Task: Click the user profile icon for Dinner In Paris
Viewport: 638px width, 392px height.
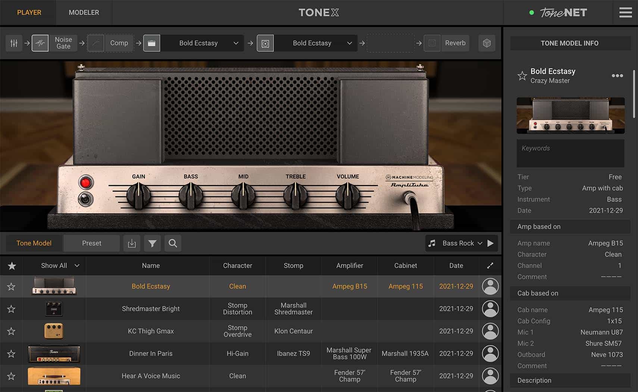Action: [490, 354]
